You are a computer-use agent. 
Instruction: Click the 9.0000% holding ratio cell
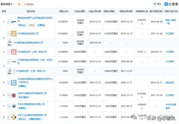(63, 83)
